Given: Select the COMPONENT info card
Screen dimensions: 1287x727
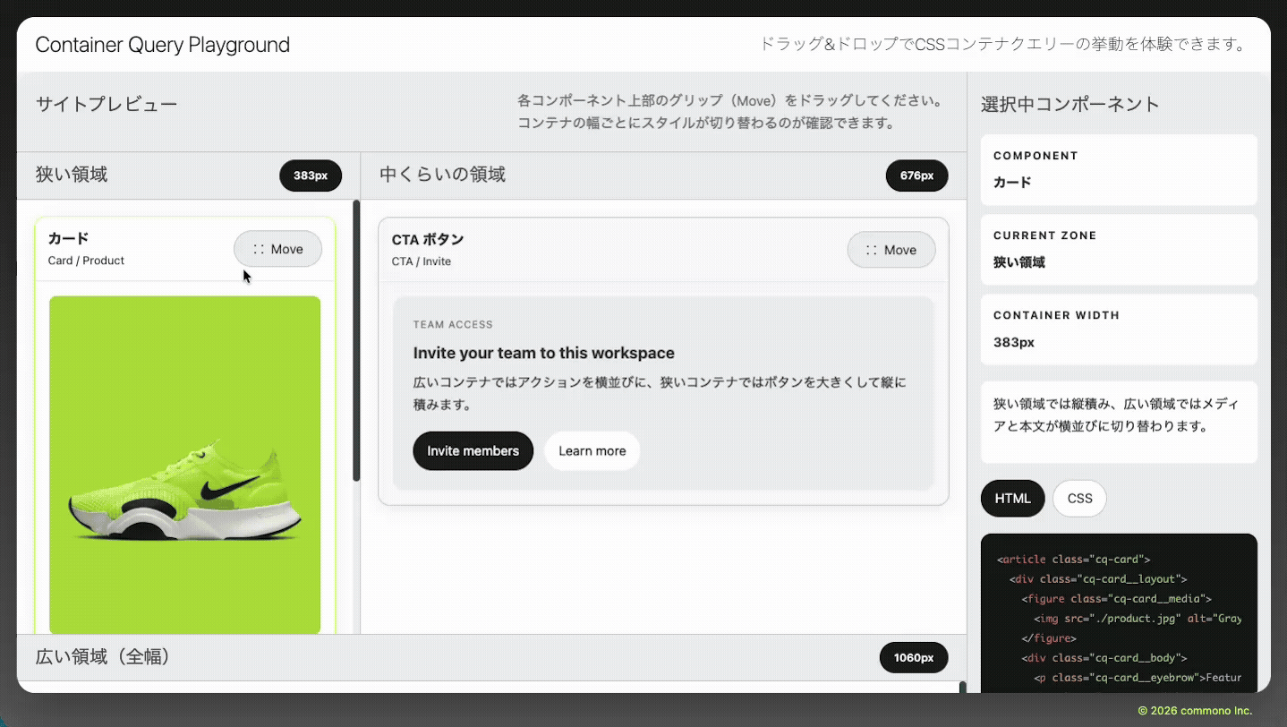Looking at the screenshot, I should click(1119, 169).
